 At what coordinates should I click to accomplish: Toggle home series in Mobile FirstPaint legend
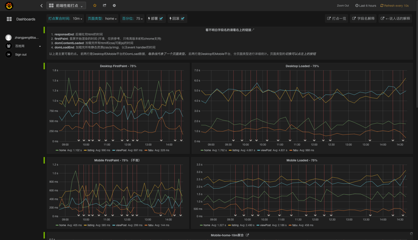pyautogui.click(x=63, y=225)
